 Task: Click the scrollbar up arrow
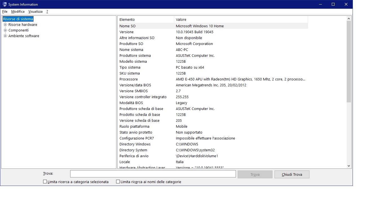click(x=349, y=19)
